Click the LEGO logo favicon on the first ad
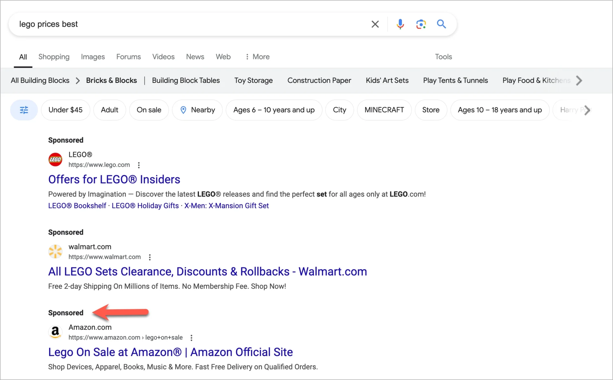This screenshot has width=613, height=380. tap(55, 159)
